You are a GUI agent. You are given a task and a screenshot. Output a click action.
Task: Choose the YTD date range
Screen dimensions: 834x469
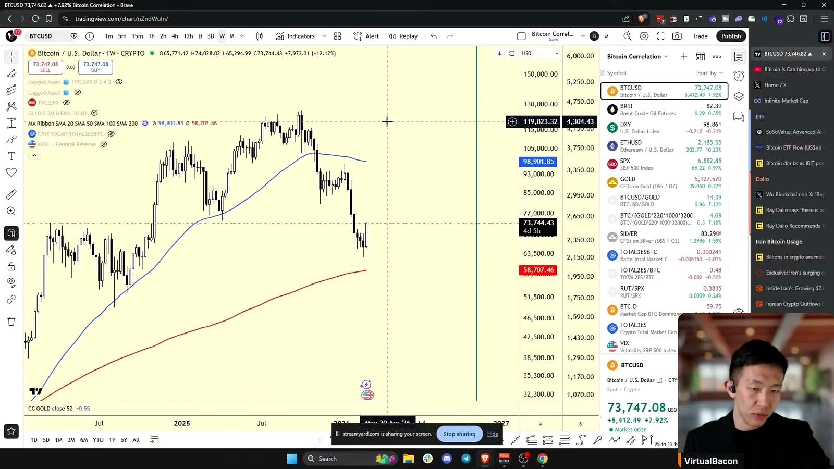click(98, 440)
